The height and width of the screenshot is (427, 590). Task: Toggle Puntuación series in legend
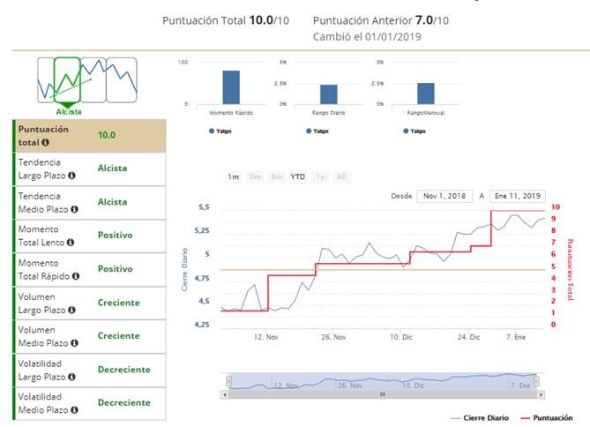[x=547, y=418]
